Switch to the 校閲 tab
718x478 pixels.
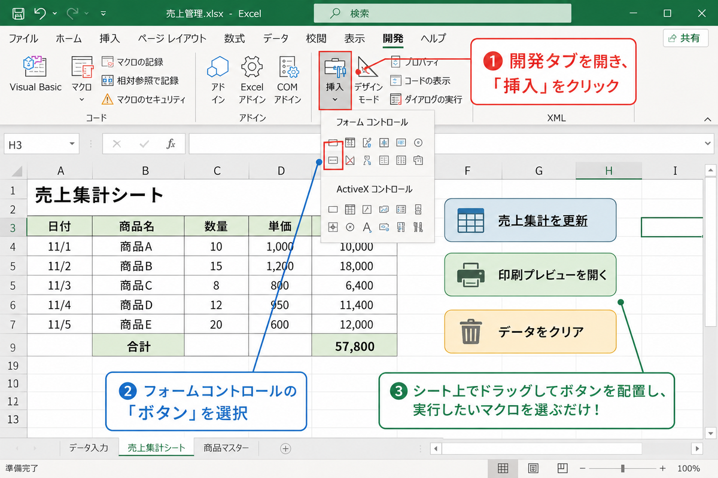click(316, 38)
